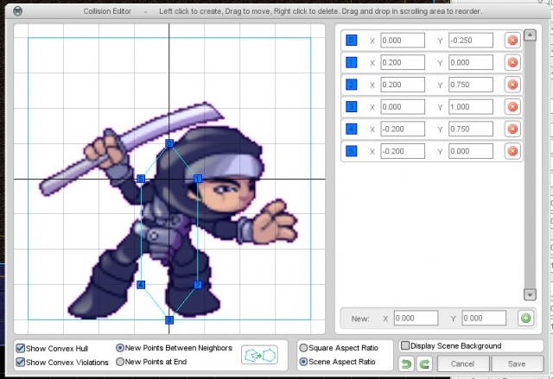The image size is (553, 379).
Task: Edit point 2 Y field 0.750
Action: [x=471, y=85]
